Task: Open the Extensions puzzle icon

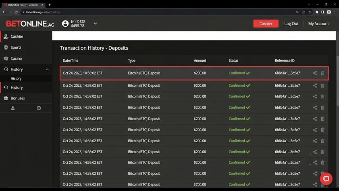Action: 317,12
